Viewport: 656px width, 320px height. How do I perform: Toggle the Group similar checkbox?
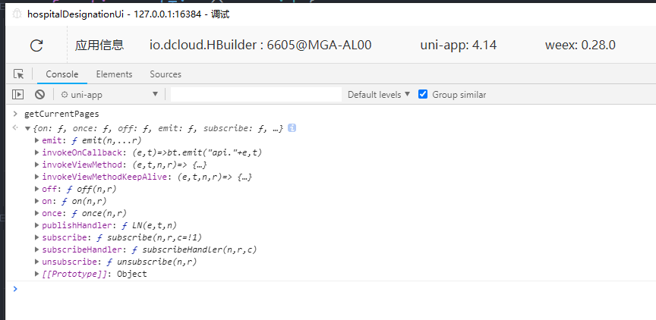pos(423,95)
